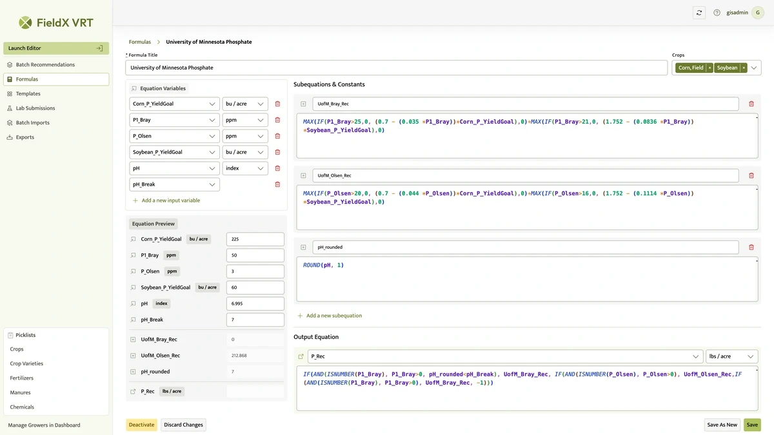Click the Launch Editor button
The width and height of the screenshot is (774, 435).
tap(56, 48)
